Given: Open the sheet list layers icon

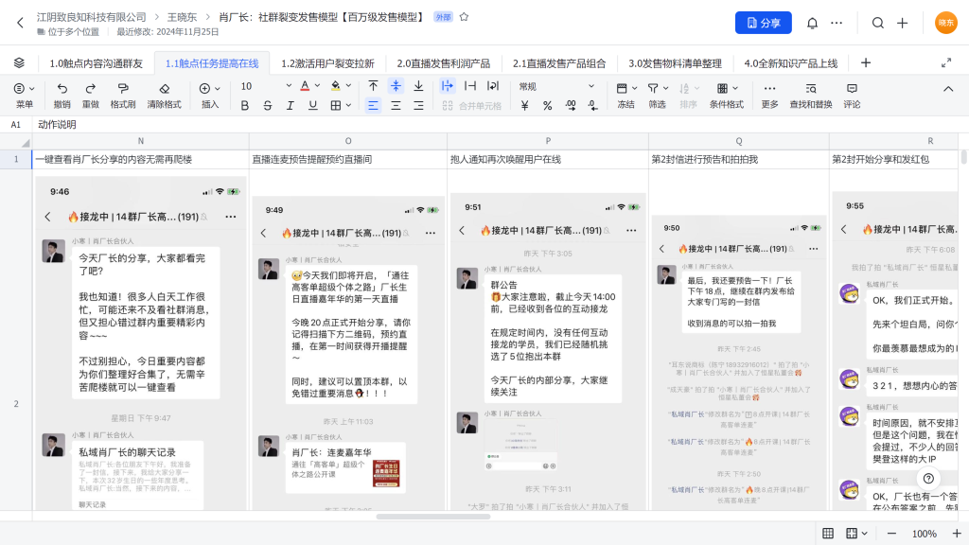Looking at the screenshot, I should [x=19, y=63].
